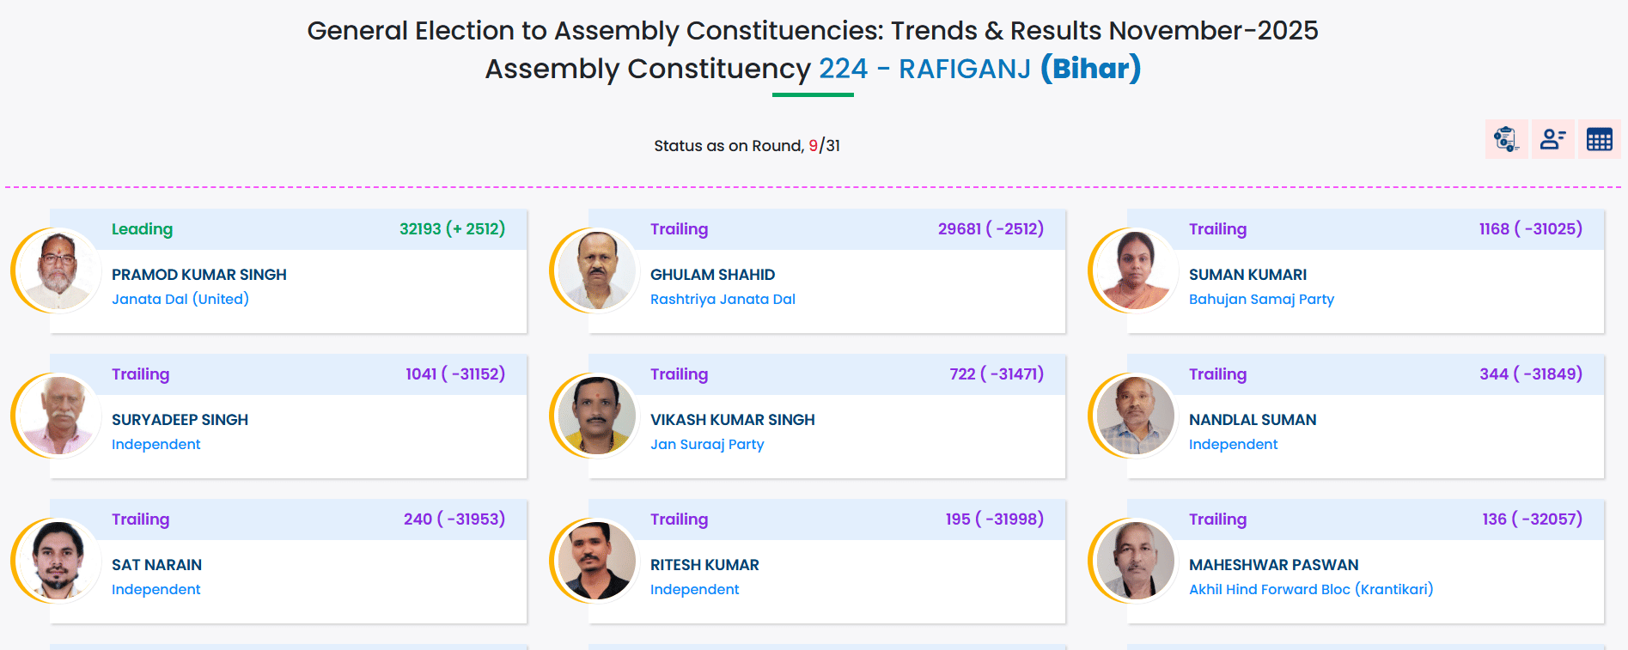1628x650 pixels.
Task: Click Pramod Kumar Singh's photo
Action: coord(58,270)
